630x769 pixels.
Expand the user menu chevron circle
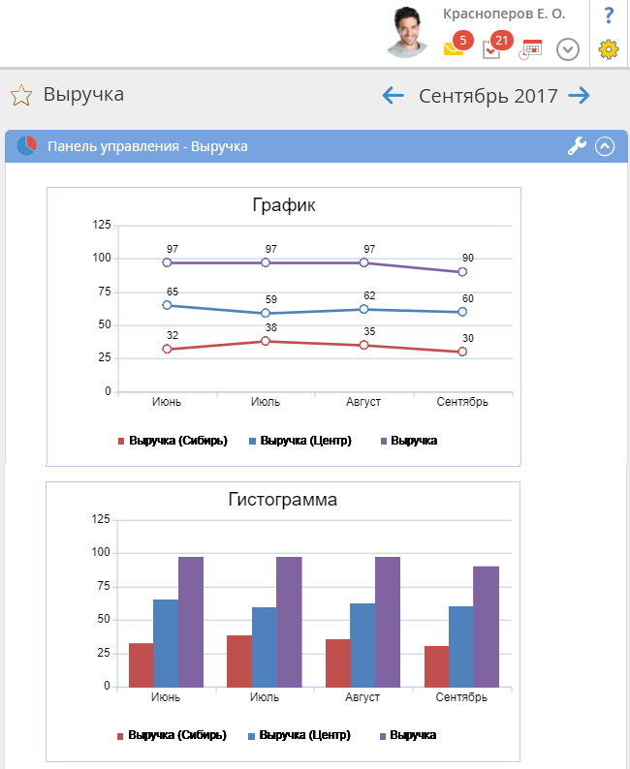tap(568, 49)
